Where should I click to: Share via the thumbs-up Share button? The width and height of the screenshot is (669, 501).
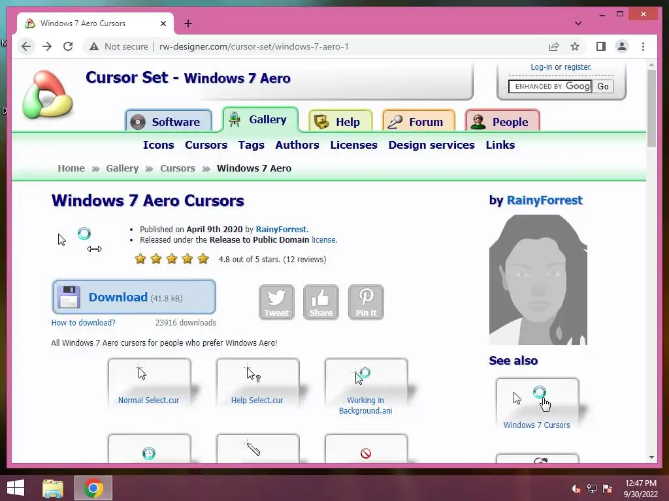click(x=321, y=302)
